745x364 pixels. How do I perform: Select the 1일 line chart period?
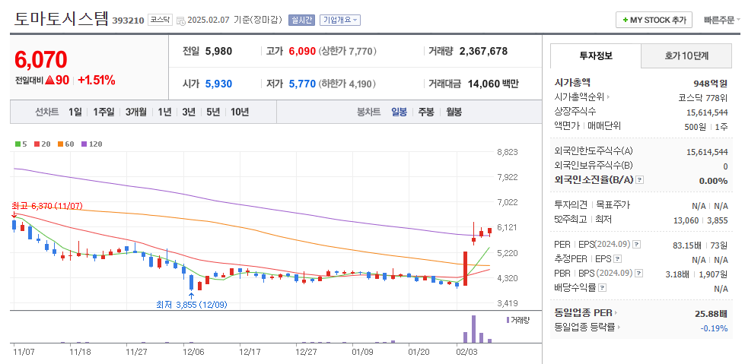75,112
